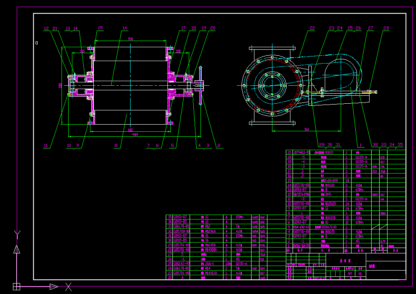Select balloon callout 22 near the end view
416x294 pixels.
click(311, 28)
